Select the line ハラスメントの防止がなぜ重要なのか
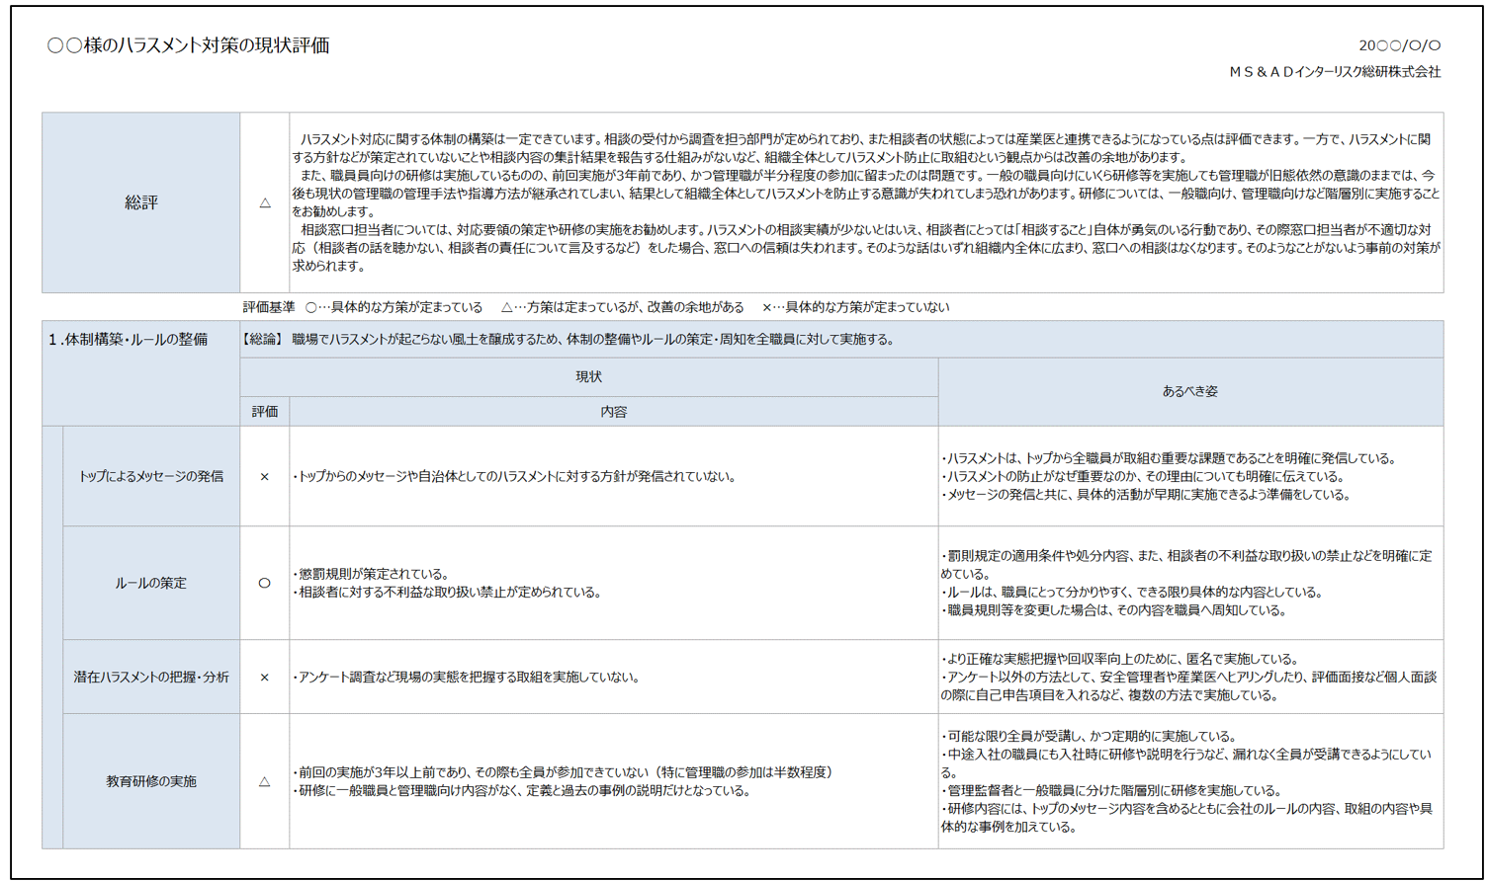Screen dimensions: 1487x881 point(1142,476)
